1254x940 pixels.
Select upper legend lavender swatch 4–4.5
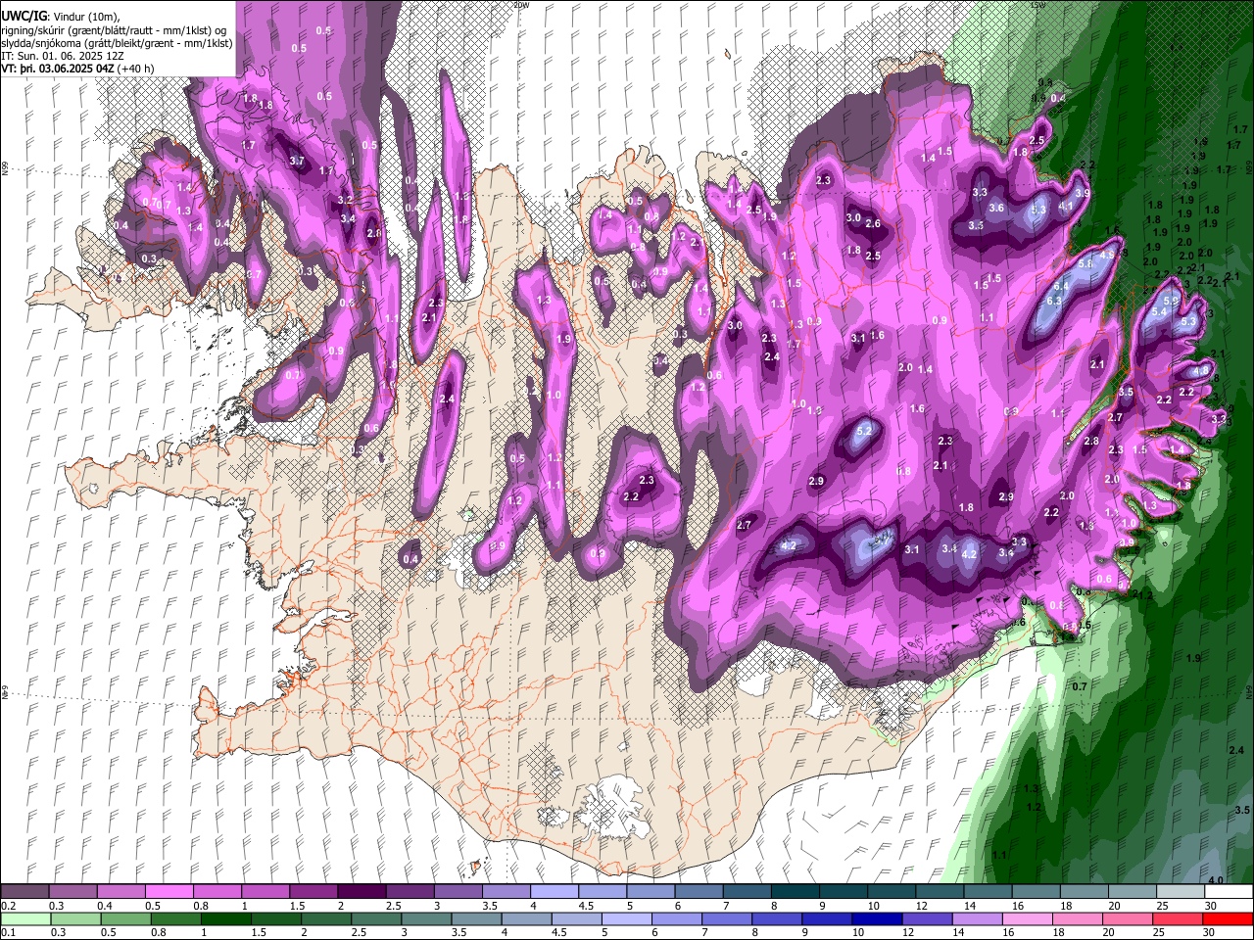555,892
